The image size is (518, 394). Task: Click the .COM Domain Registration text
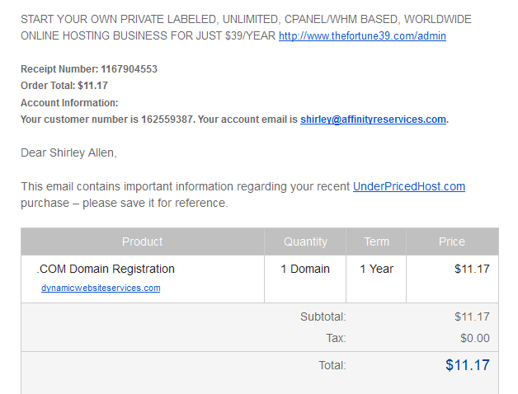coord(106,269)
